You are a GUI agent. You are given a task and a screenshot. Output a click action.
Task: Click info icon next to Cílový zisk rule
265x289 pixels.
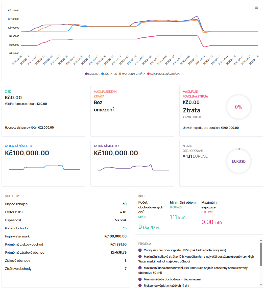(x=140, y=250)
